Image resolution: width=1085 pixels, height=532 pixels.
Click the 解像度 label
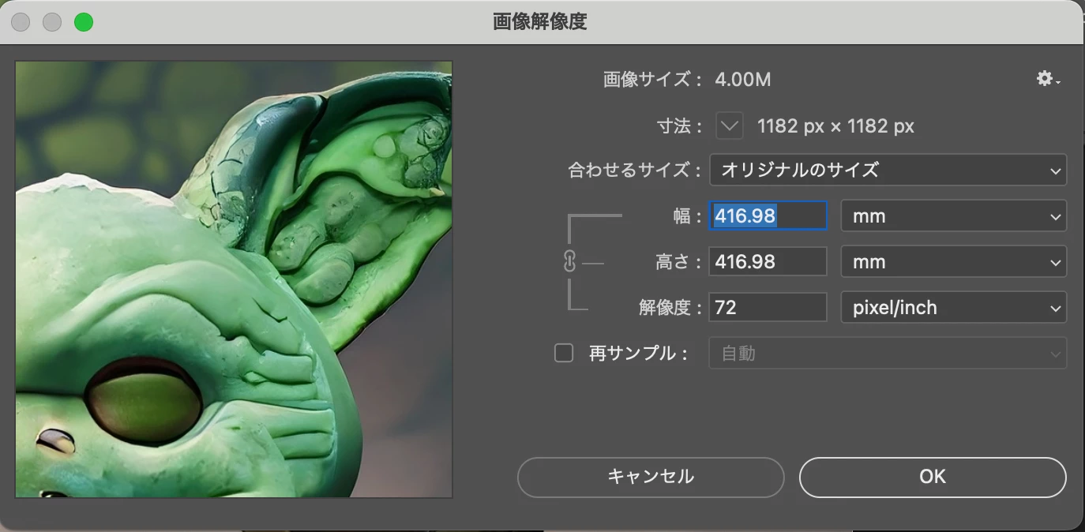click(x=670, y=308)
